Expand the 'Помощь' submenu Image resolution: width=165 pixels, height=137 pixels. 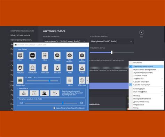pyautogui.click(x=146, y=96)
